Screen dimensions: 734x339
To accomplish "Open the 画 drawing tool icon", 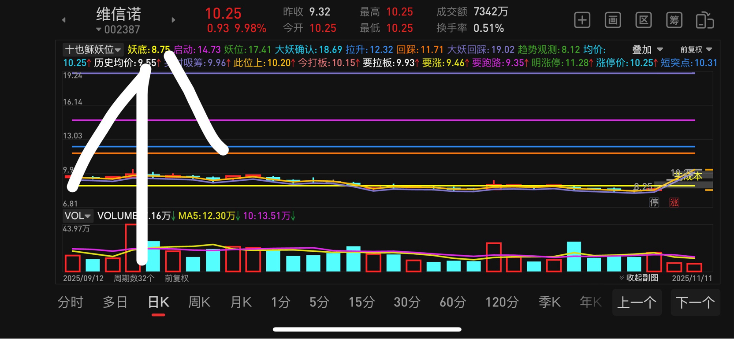I will pos(613,20).
